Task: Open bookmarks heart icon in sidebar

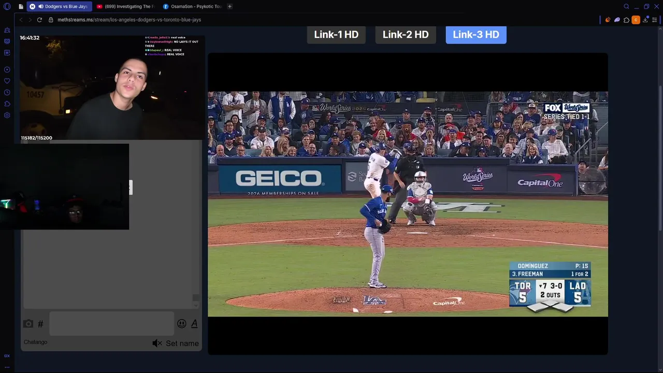Action: [x=7, y=81]
